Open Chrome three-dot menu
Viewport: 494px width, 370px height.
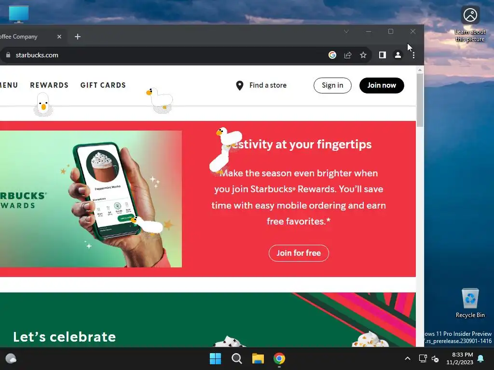click(x=413, y=55)
